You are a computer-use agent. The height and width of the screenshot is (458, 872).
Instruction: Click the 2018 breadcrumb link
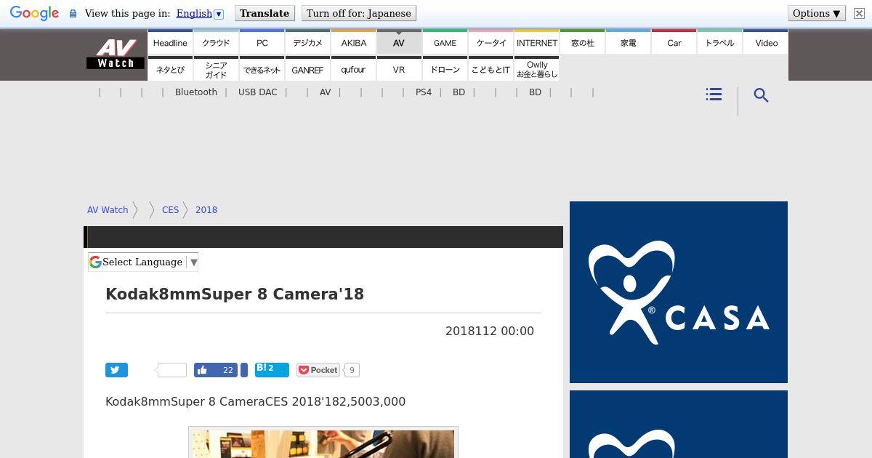[x=206, y=210]
